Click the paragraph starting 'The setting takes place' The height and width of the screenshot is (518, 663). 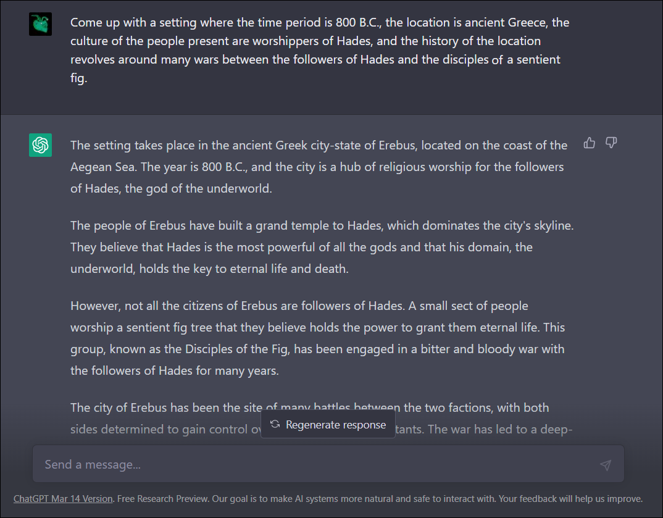[x=319, y=167]
